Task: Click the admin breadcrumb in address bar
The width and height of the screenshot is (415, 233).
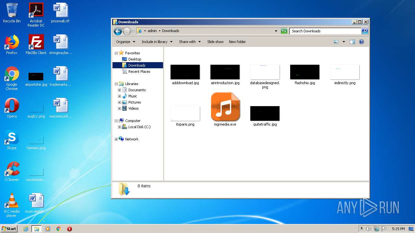Action: [152, 31]
